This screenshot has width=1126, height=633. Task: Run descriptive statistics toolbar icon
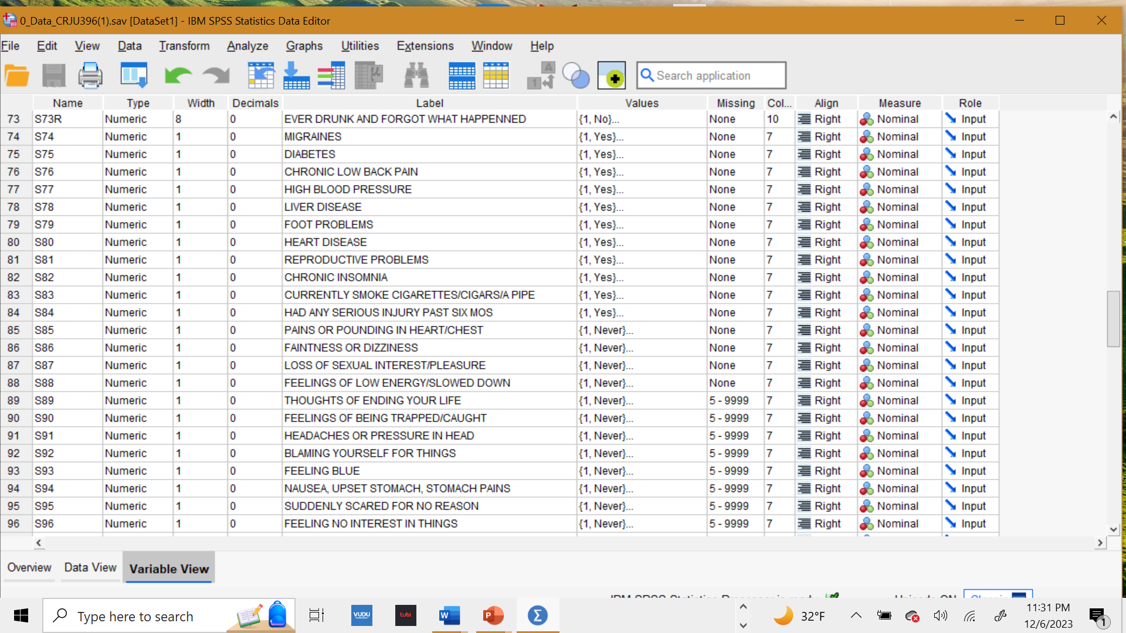coord(369,76)
